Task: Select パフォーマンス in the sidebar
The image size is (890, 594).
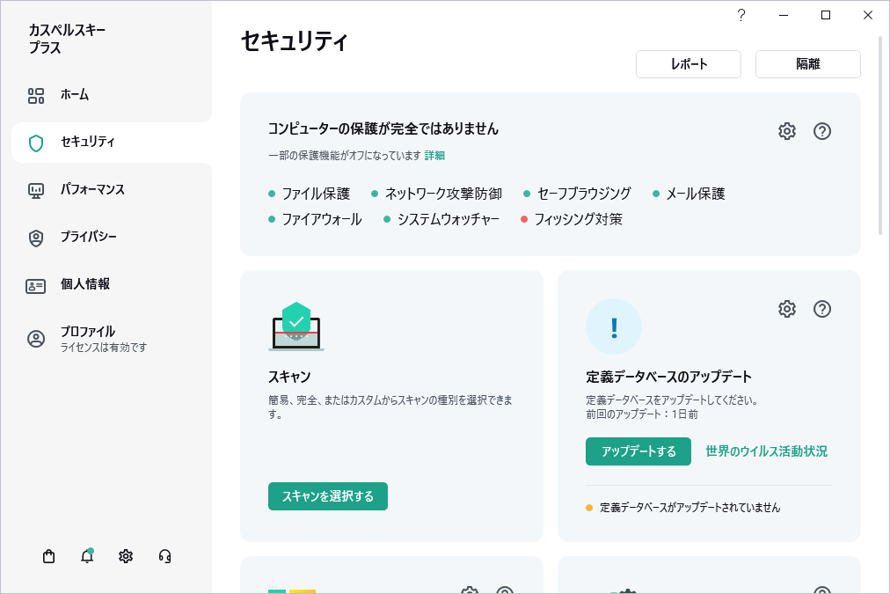Action: (92, 190)
